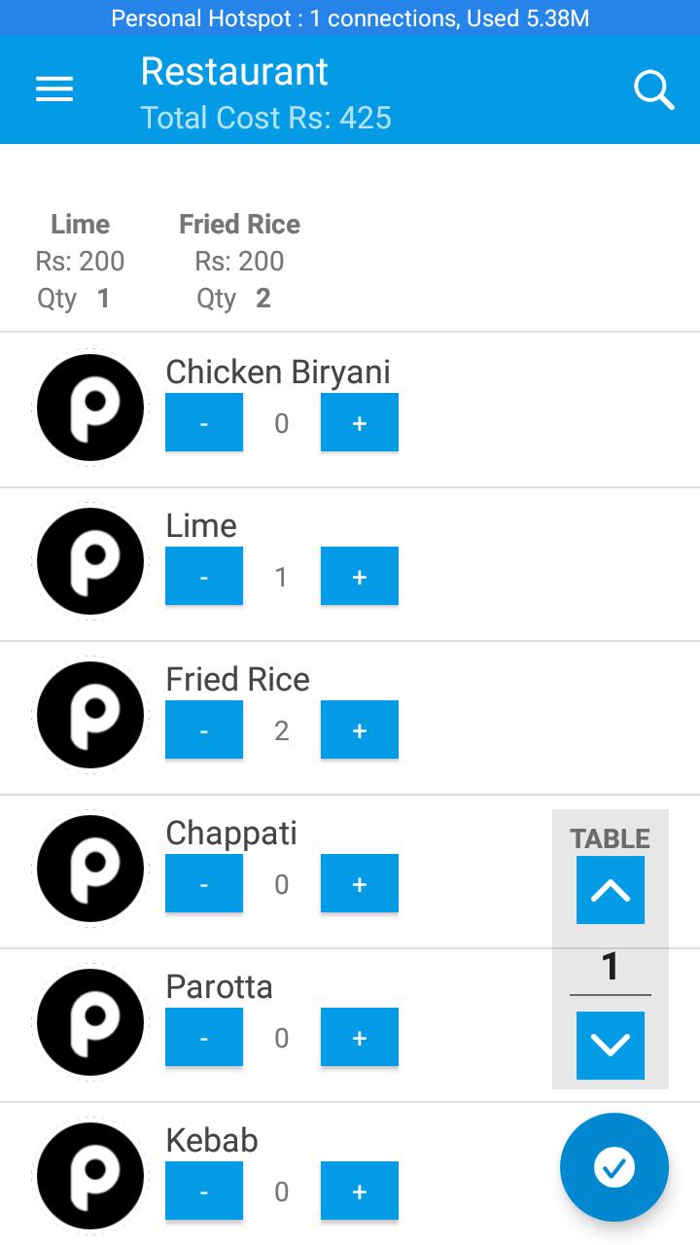Remove one Lime with minus button

[x=204, y=576]
